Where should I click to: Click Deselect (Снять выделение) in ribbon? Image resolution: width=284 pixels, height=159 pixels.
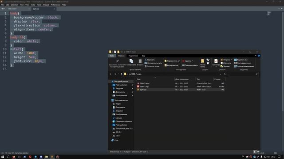[243, 63]
